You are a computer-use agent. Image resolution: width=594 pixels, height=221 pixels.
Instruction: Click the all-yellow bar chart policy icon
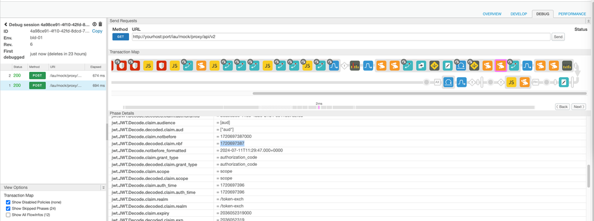tap(567, 66)
